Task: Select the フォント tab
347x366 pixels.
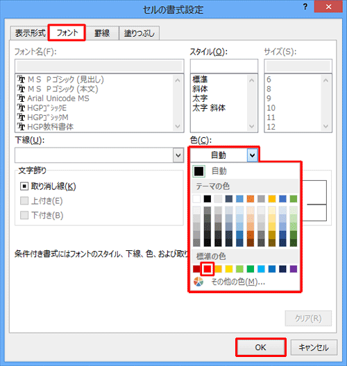Action: [x=67, y=33]
